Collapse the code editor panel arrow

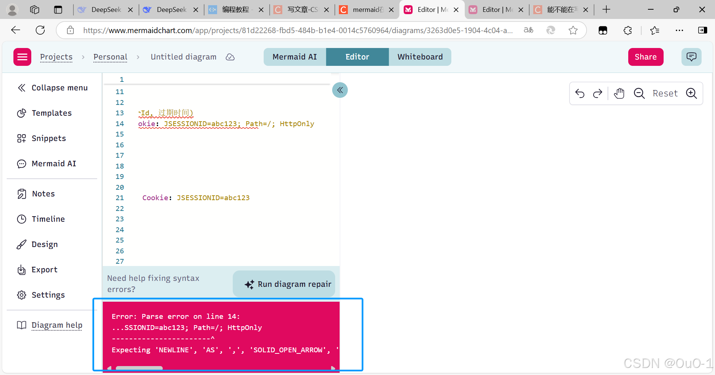point(340,90)
